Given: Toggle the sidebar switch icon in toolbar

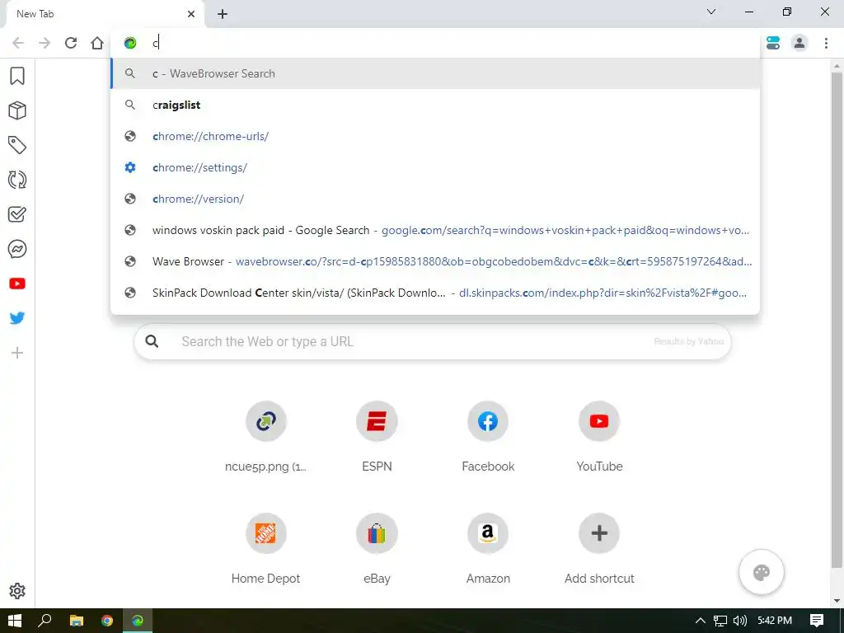Looking at the screenshot, I should click(x=773, y=43).
